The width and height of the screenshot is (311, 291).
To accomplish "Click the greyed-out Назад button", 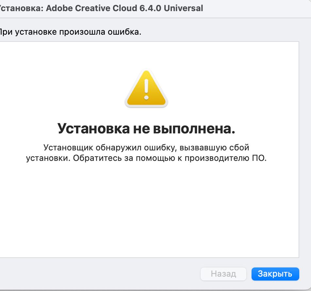I will (223, 274).
